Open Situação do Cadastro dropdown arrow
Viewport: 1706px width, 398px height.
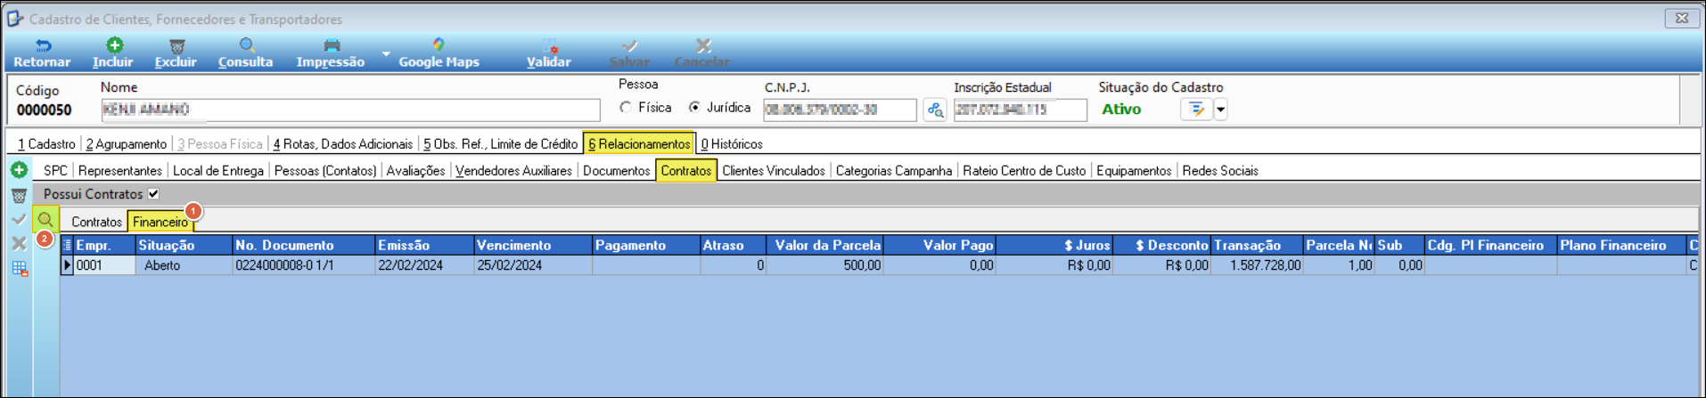click(1221, 110)
